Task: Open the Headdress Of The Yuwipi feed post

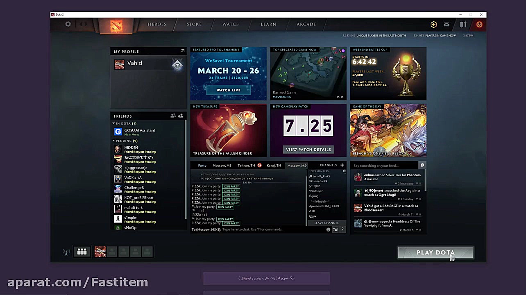Action: click(388, 225)
